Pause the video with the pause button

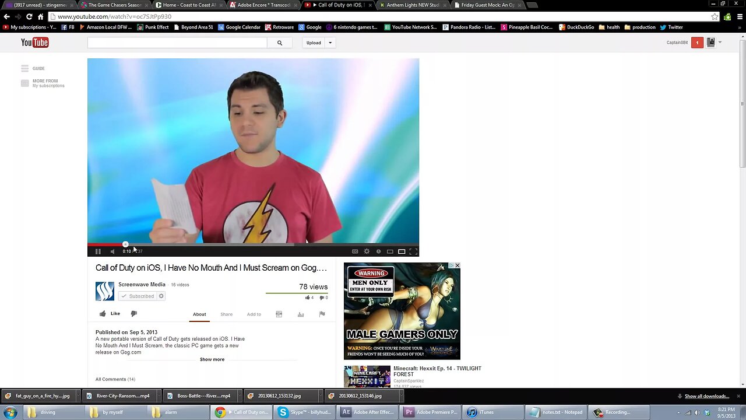pos(98,251)
